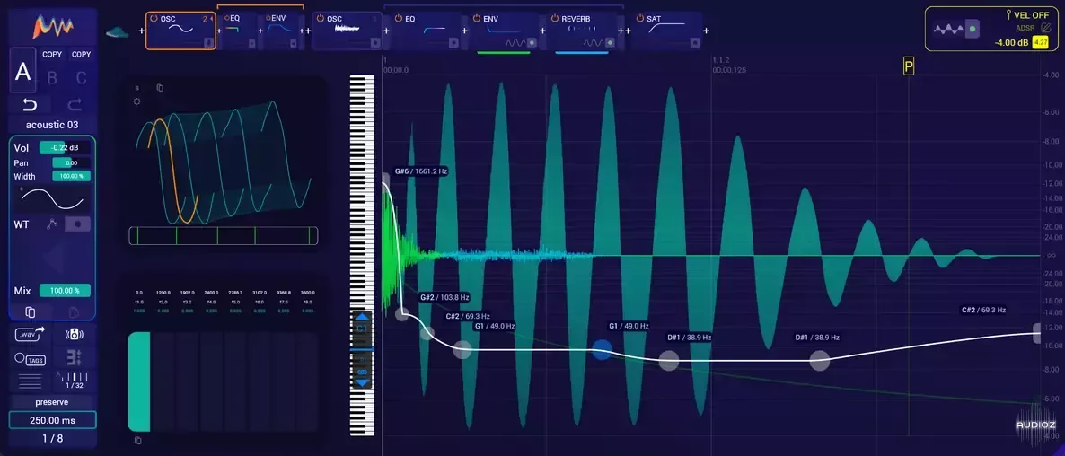Click the -4.00 dB value in top right panel
Screen dimensions: 1065x456
click(x=1011, y=42)
